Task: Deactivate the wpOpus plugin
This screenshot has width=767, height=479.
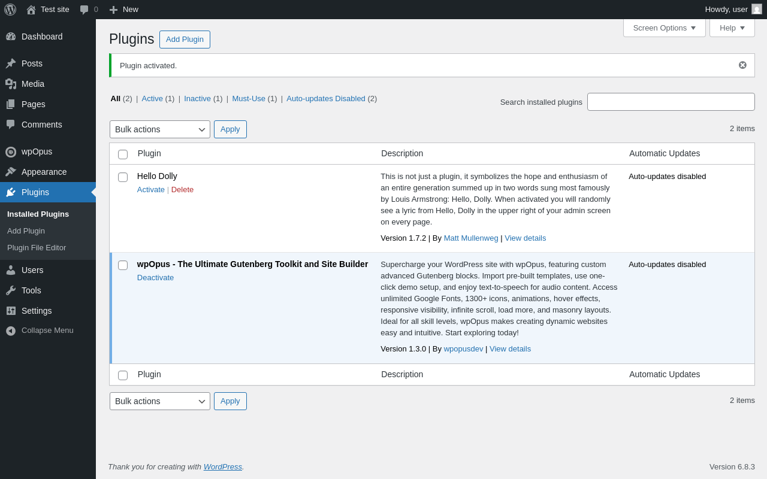Action: pos(155,278)
